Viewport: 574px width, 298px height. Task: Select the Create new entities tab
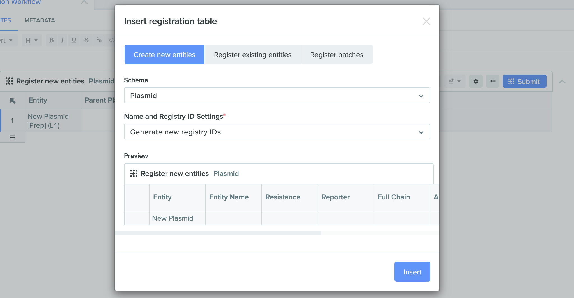pos(164,55)
